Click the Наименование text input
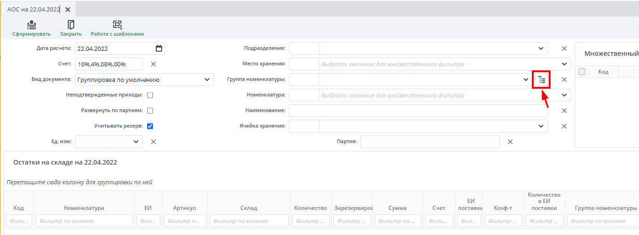The image size is (639, 235). tap(418, 111)
